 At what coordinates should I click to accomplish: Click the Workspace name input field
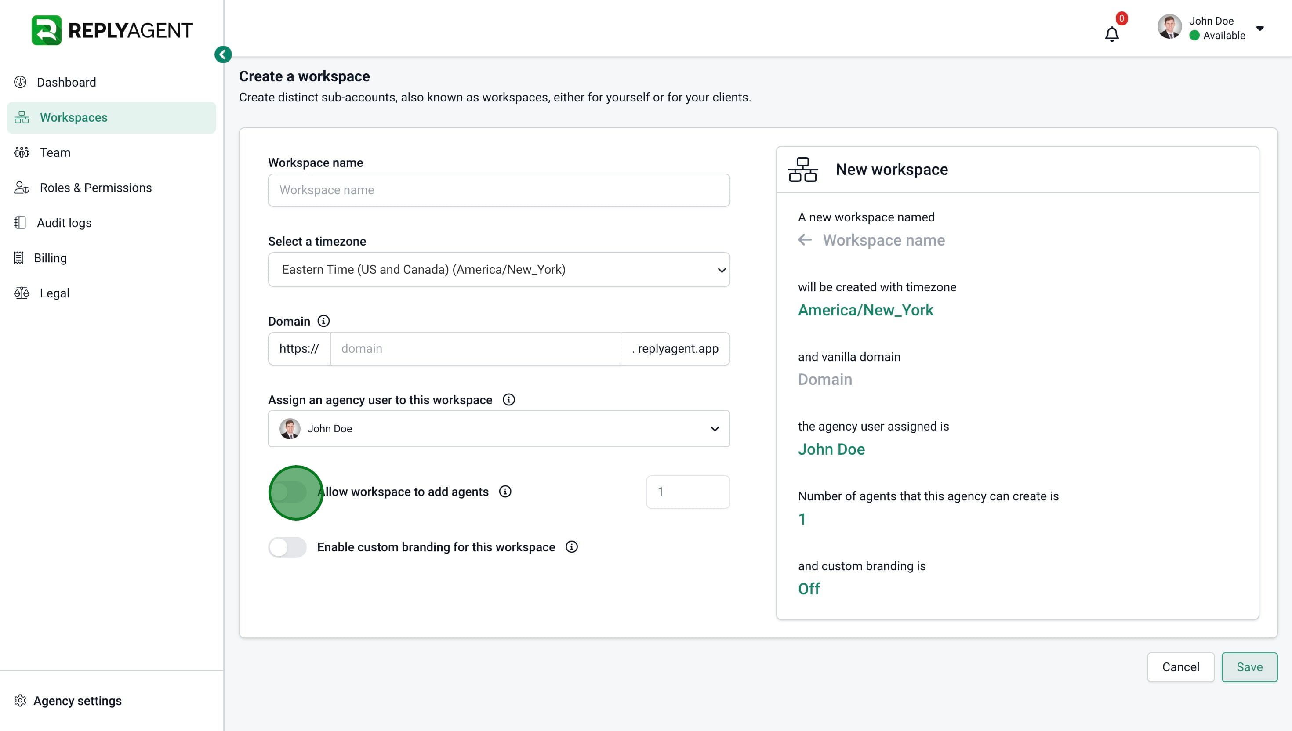(x=499, y=190)
